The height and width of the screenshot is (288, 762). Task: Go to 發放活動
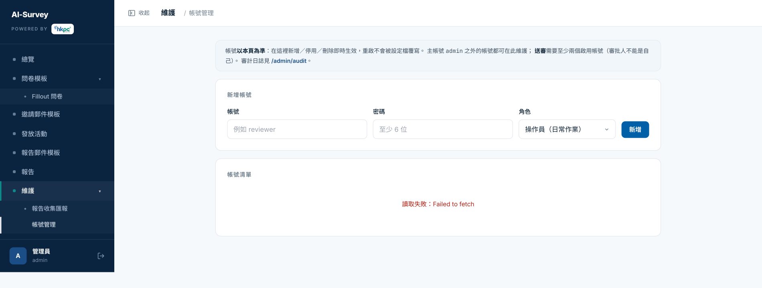(57, 134)
